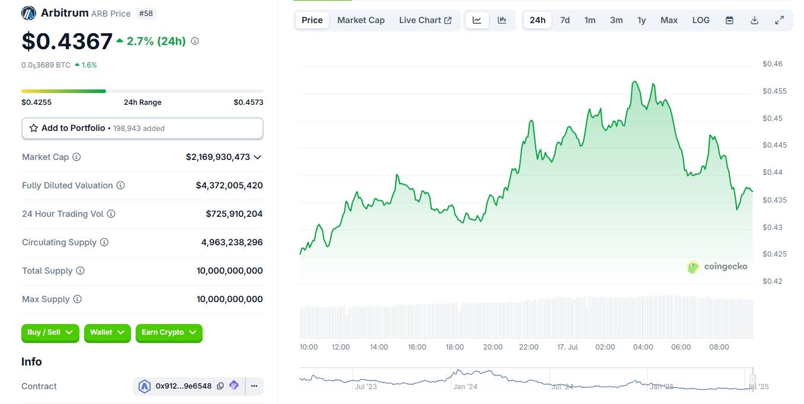Open the Earn Crypto dropdown
The image size is (804, 404).
(169, 332)
